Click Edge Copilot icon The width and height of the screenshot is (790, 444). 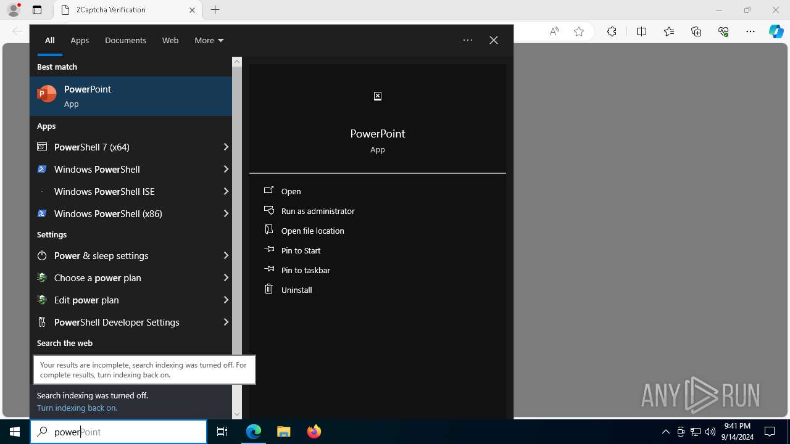(776, 31)
